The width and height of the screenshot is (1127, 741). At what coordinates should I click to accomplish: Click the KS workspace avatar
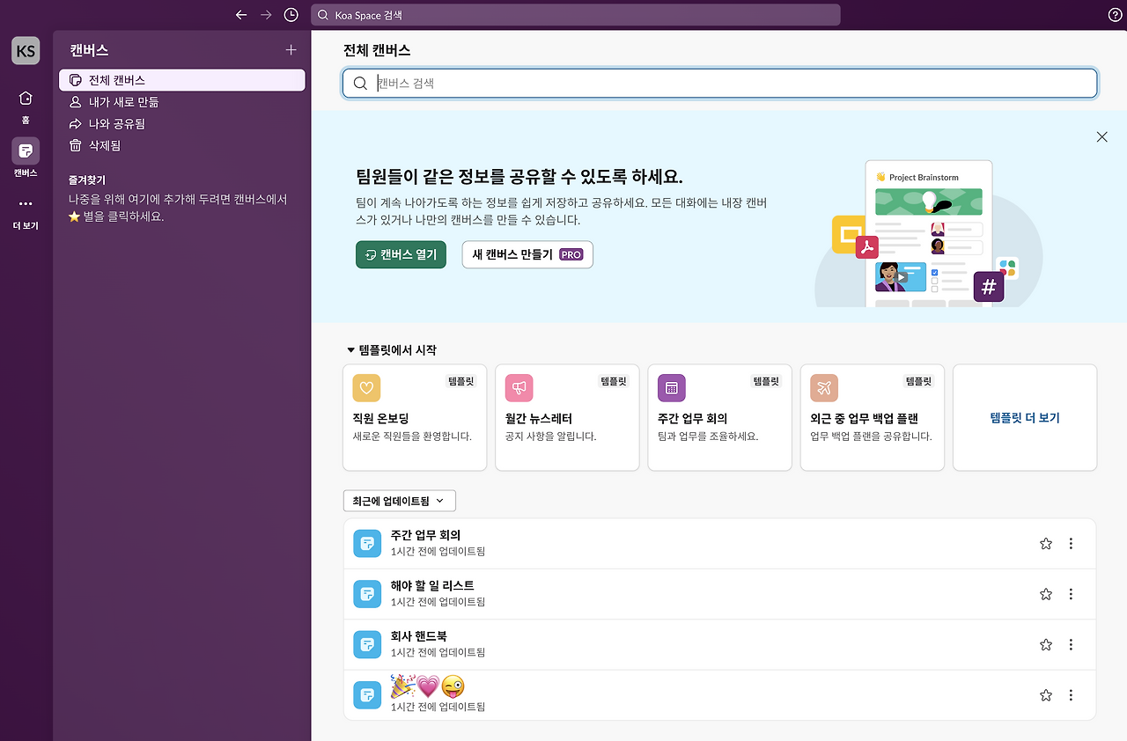(25, 50)
